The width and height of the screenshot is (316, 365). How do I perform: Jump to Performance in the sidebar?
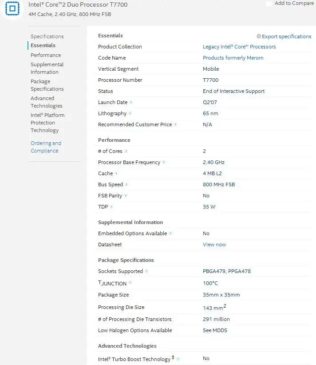[46, 55]
